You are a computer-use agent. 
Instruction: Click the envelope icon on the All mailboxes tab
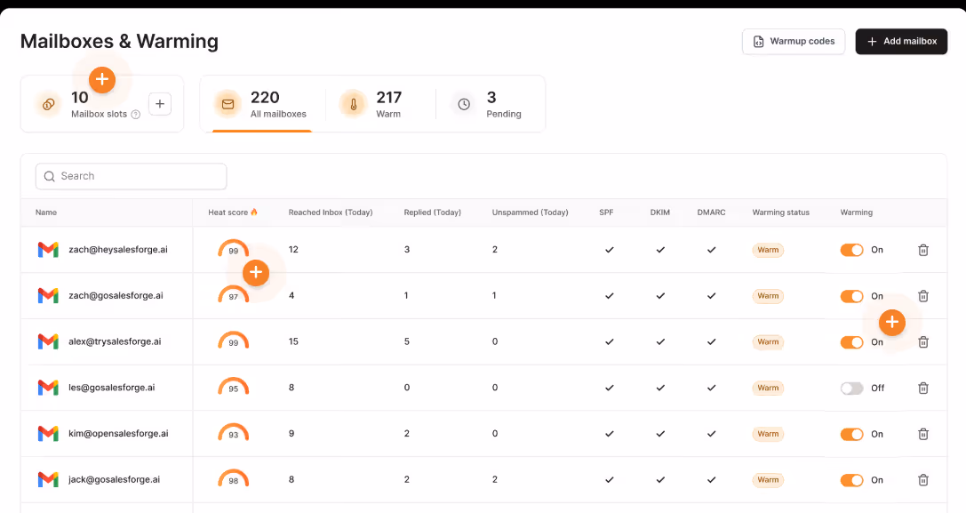click(228, 104)
